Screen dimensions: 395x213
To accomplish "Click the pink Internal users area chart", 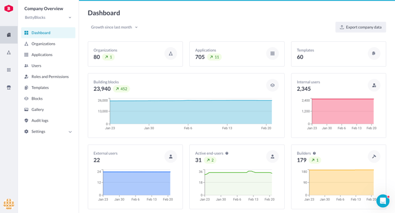I will tap(343, 112).
